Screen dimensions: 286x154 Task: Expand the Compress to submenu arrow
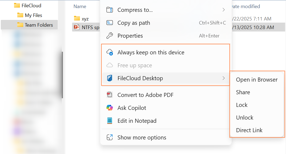click(x=224, y=10)
